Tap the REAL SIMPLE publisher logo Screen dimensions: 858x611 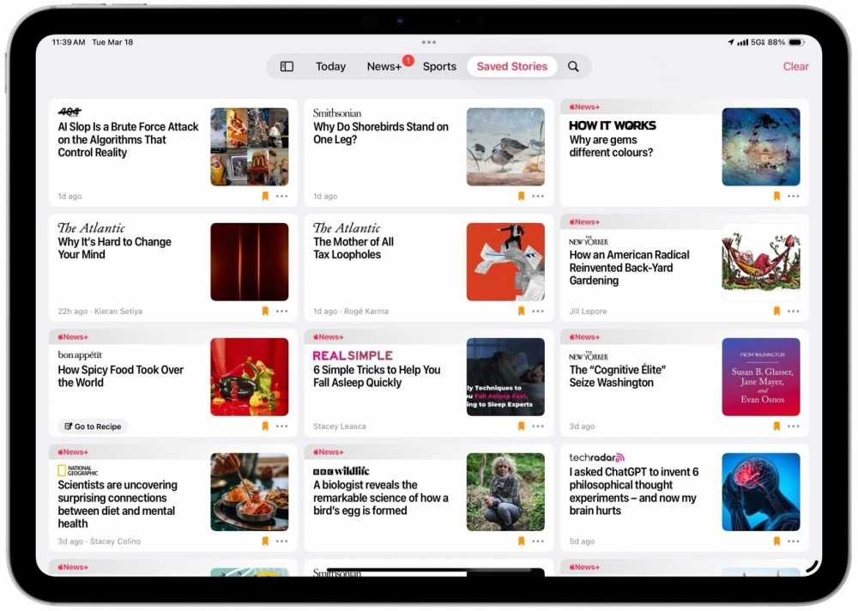[x=353, y=355]
